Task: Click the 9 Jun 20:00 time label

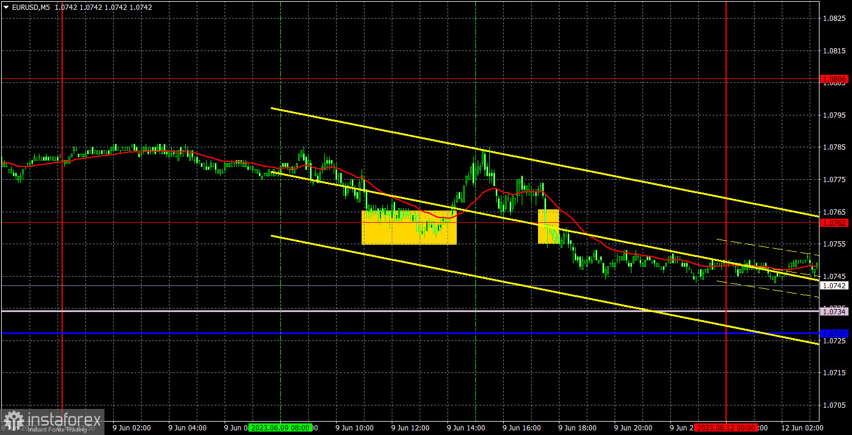Action: [x=633, y=428]
